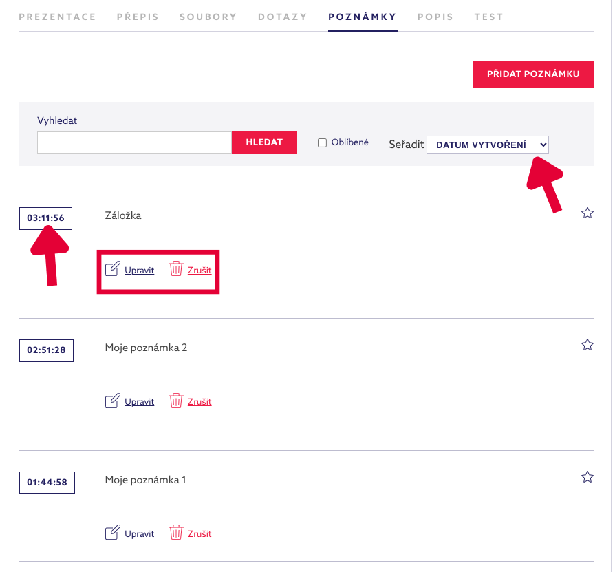This screenshot has width=615, height=572.
Task: Mark Moje poznámka 2 as favorite star
Action: click(587, 345)
